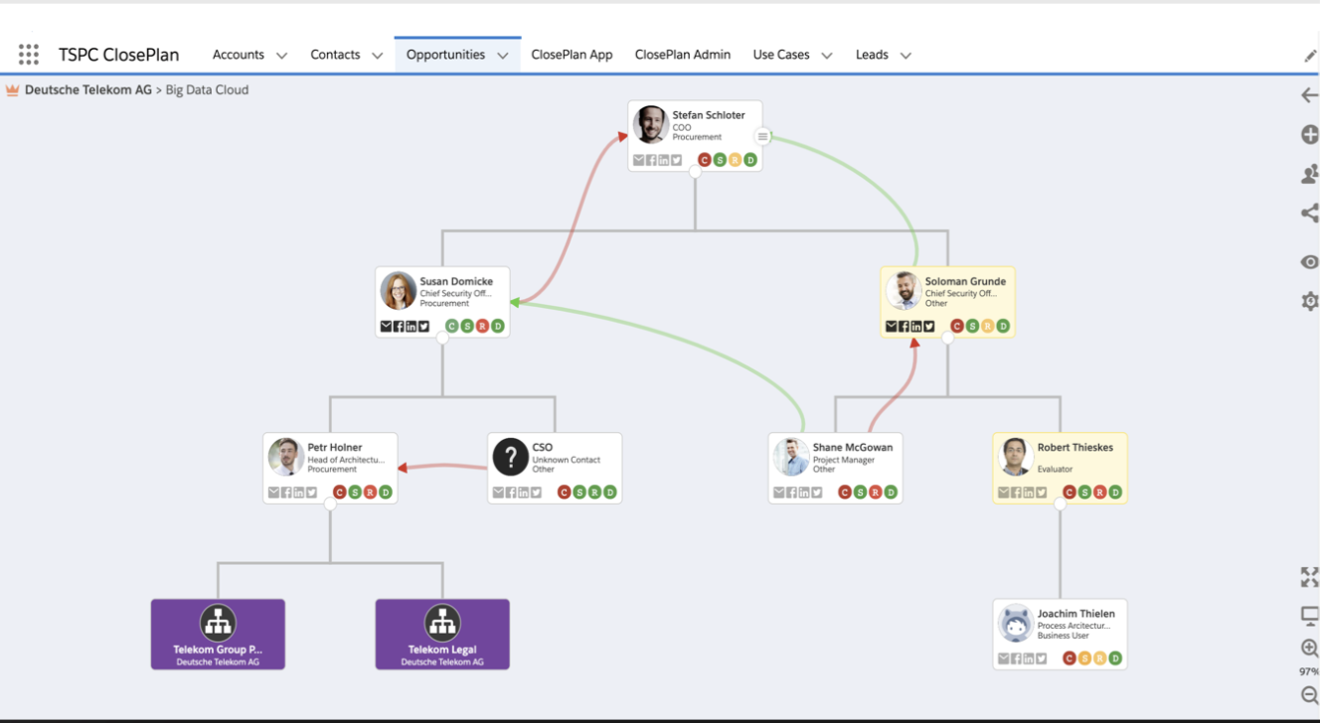Click the share icon in right sidebar
This screenshot has height=723, width=1320.
pos(1310,213)
